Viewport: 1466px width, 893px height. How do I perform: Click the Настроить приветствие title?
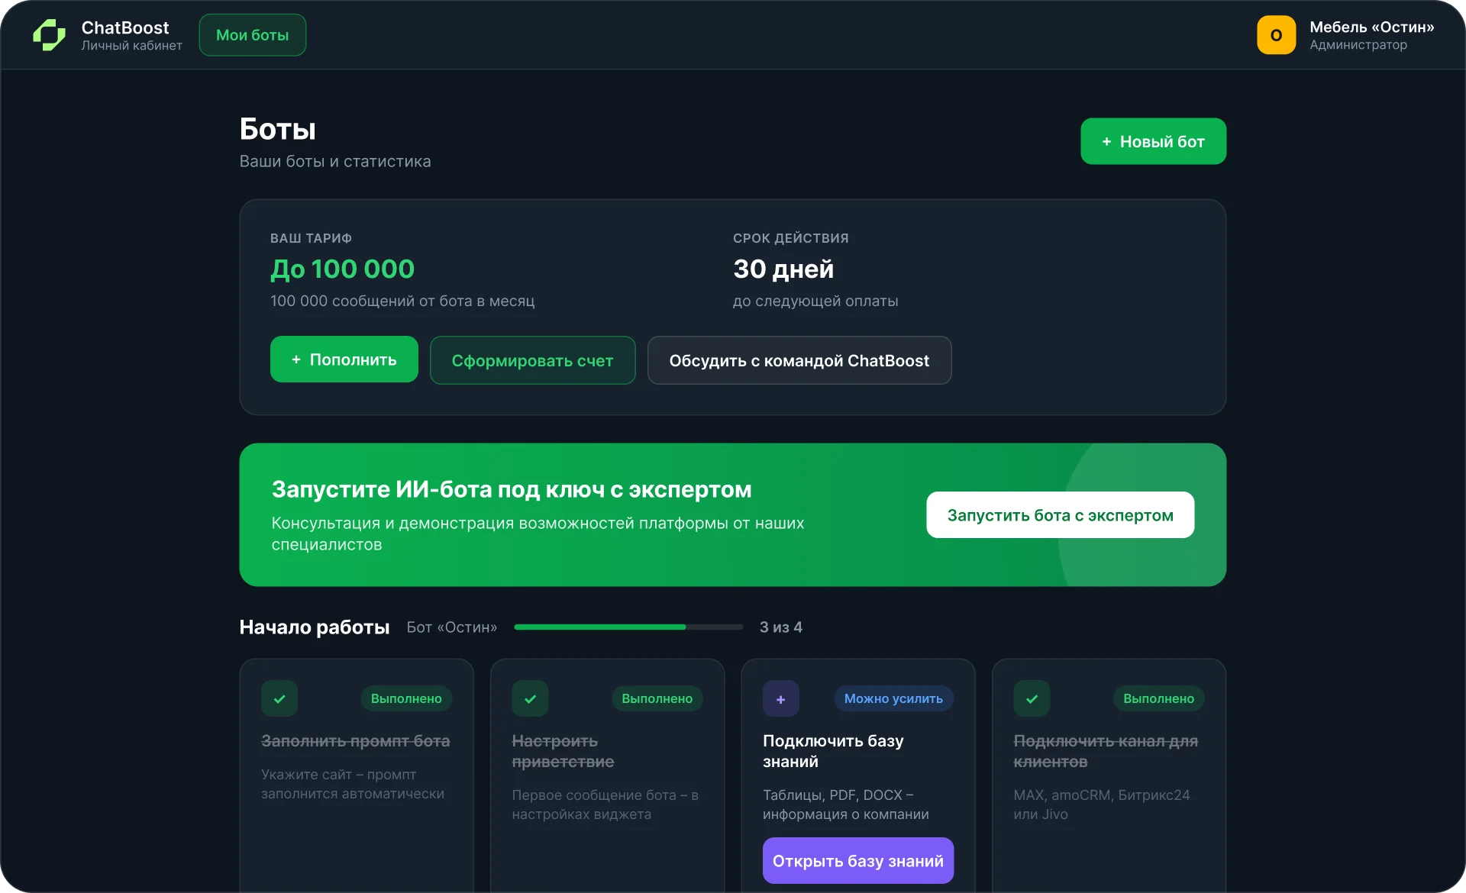563,751
